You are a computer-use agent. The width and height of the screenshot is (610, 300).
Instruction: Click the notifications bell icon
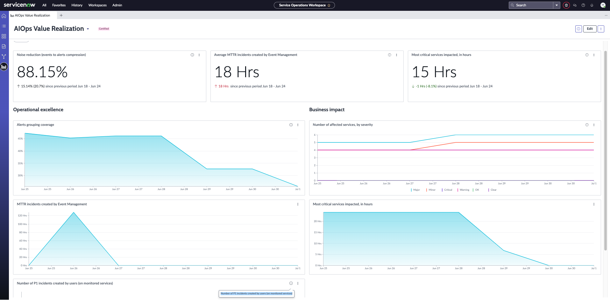click(592, 5)
